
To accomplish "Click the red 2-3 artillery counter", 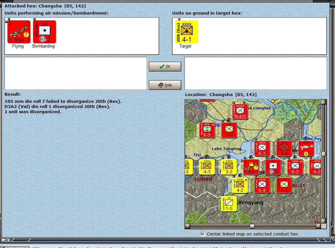I will [273, 167].
